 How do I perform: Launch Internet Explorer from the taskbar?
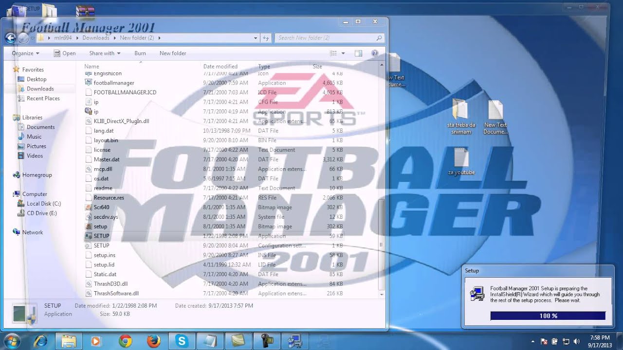40,341
